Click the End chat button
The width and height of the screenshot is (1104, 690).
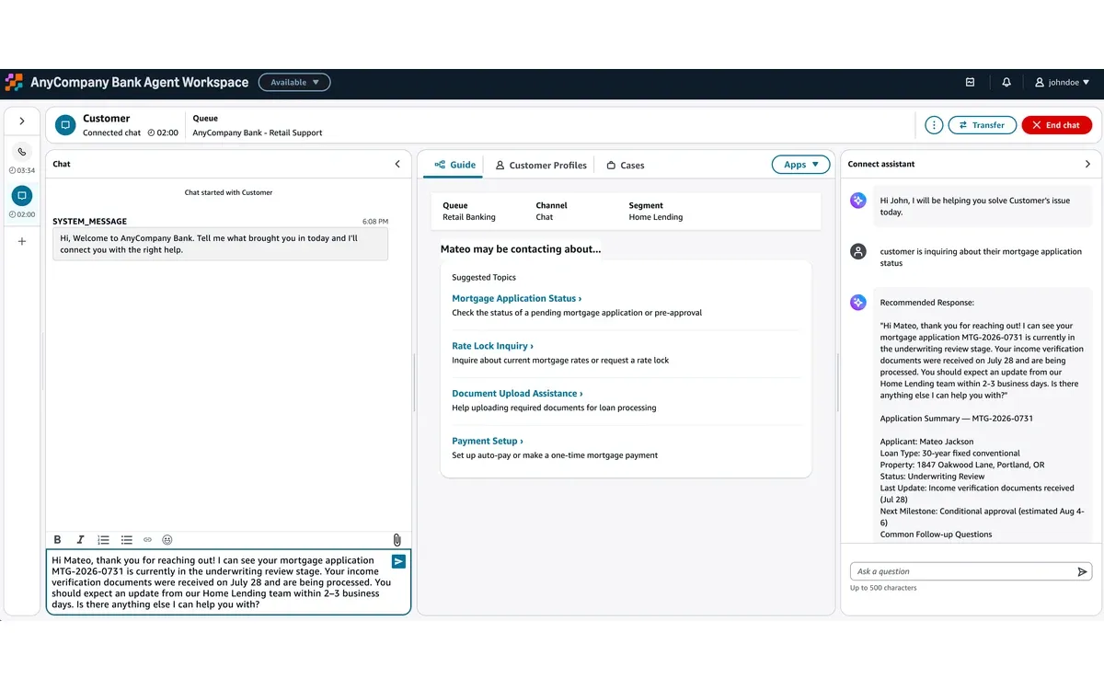pos(1056,125)
